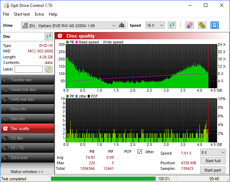Click the eject disc tray icon

[121, 25]
